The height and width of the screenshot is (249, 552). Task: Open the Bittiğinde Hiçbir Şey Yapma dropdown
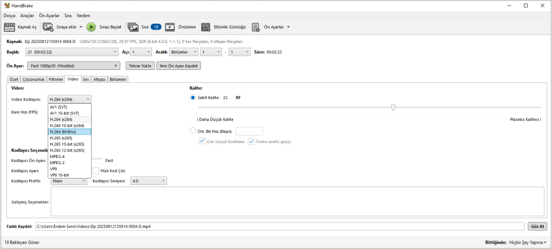point(528,243)
